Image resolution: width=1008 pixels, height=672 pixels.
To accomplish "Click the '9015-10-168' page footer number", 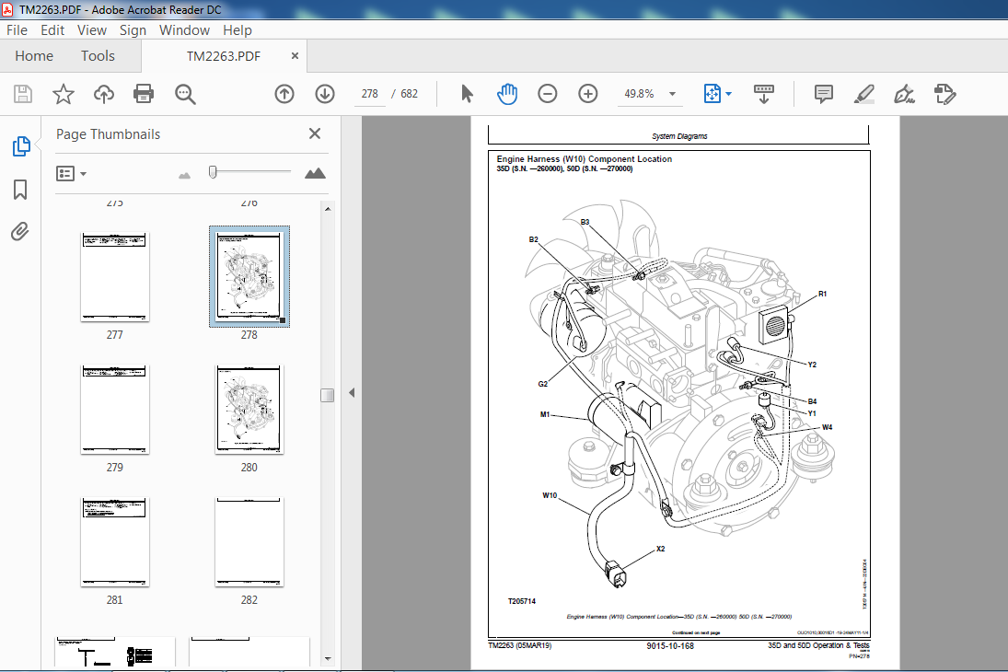I will click(x=670, y=645).
